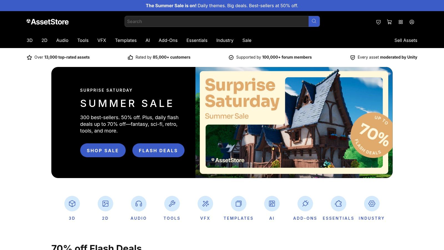Select the 2D image category icon
The image size is (444, 250).
point(105,204)
